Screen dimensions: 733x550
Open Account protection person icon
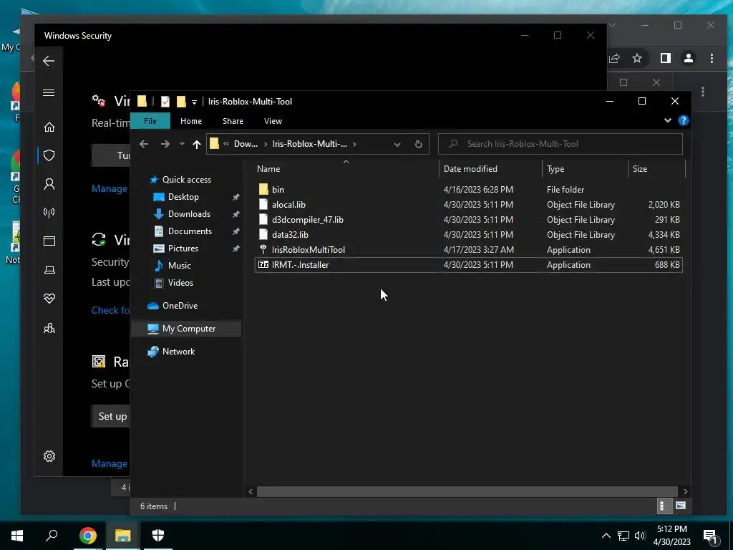49,184
